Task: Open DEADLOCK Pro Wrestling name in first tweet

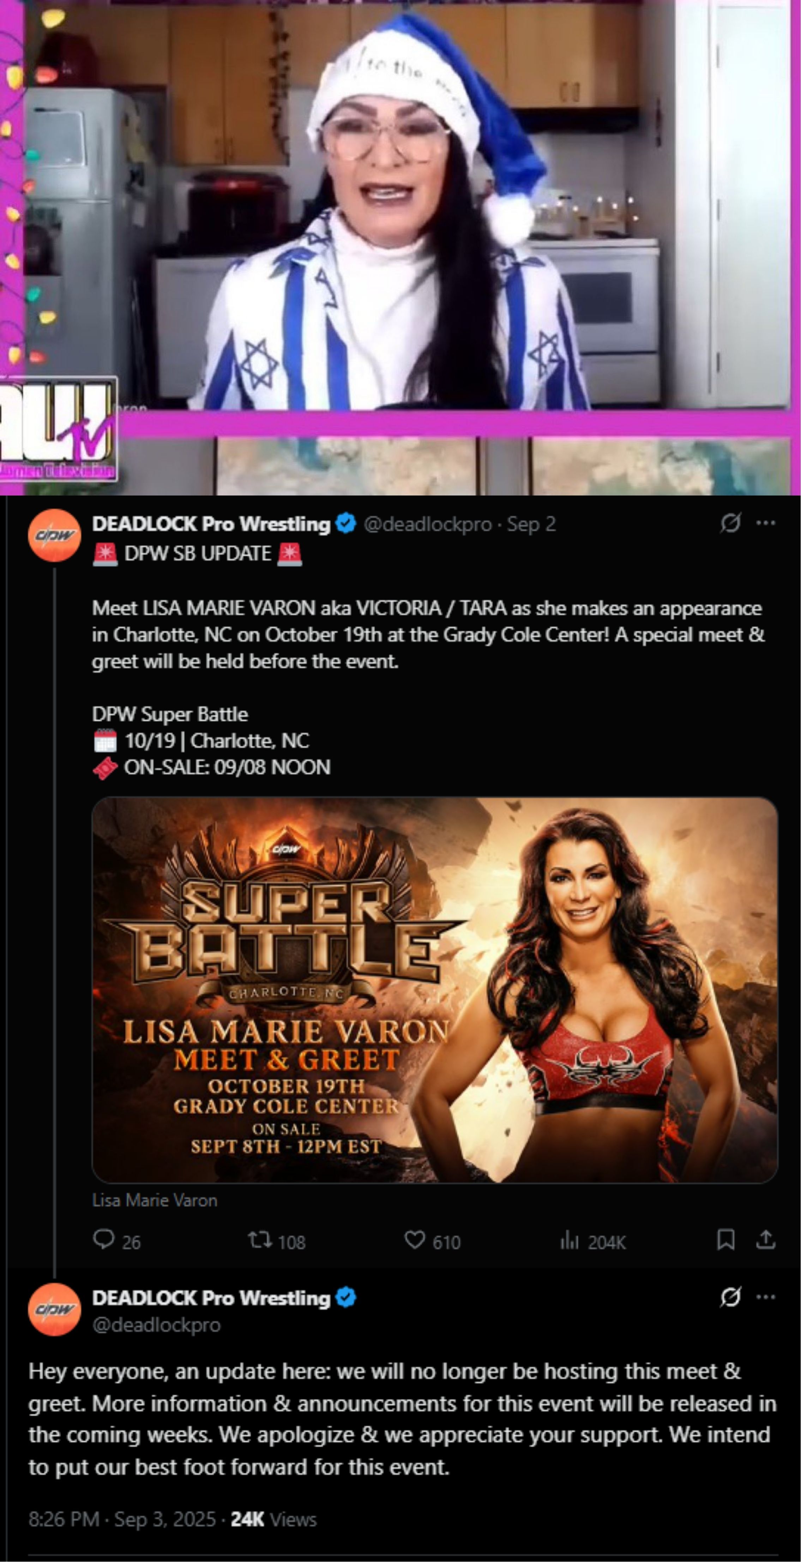Action: pos(211,524)
